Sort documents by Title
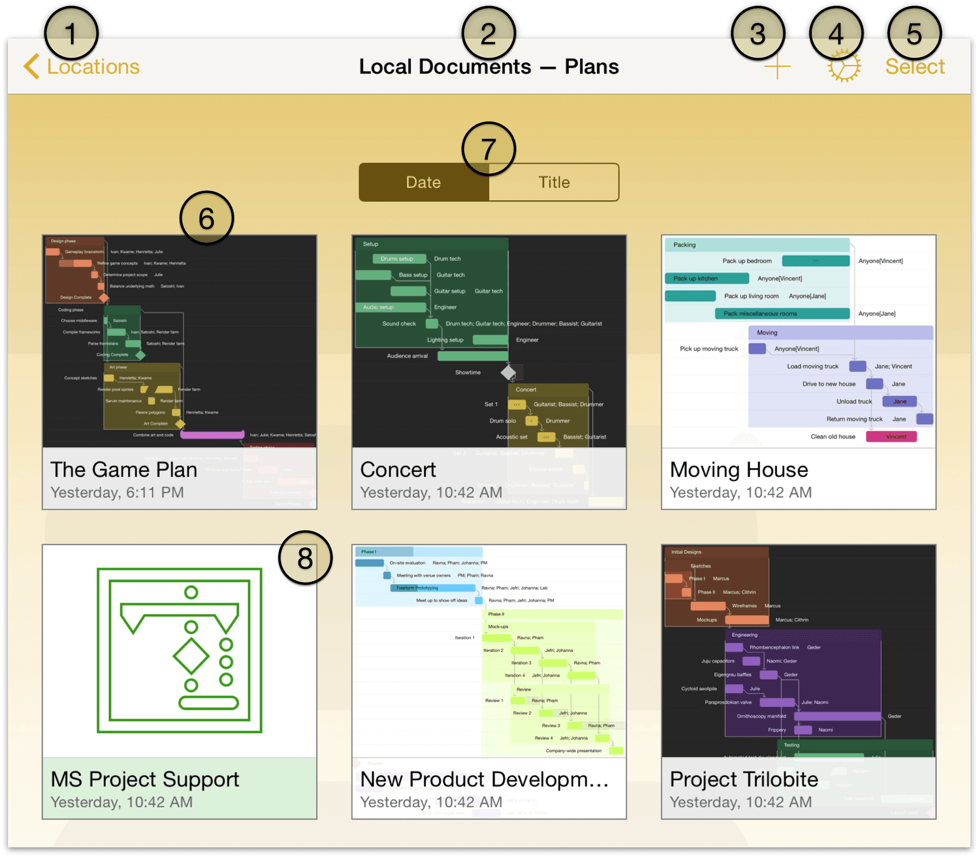979x857 pixels. pyautogui.click(x=554, y=182)
